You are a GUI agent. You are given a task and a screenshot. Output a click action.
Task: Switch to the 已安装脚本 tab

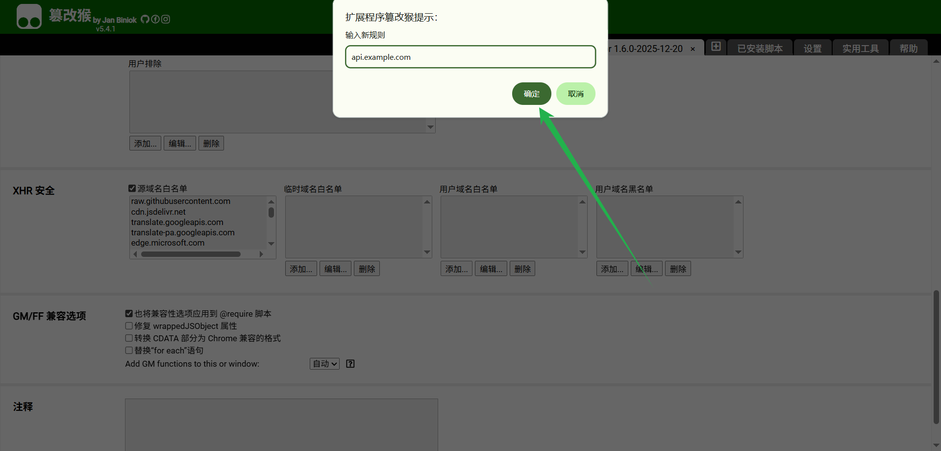coord(760,49)
